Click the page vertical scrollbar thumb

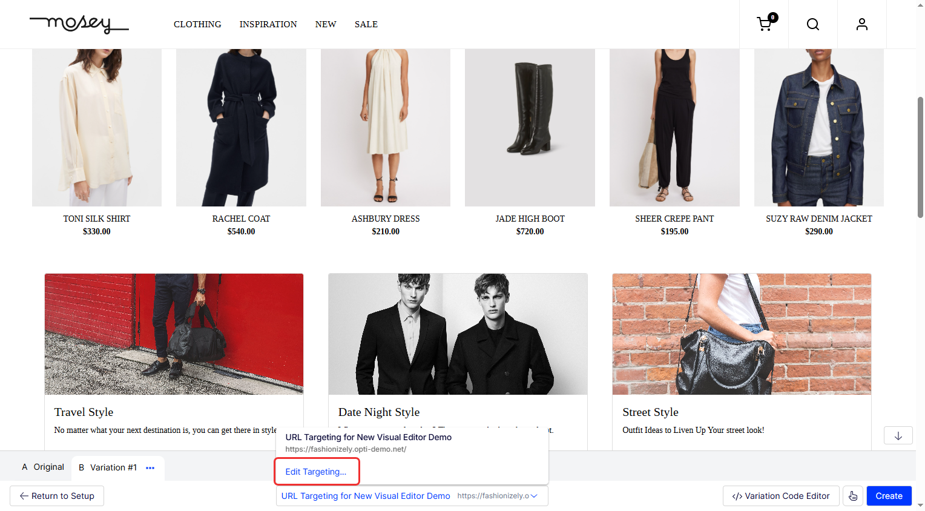click(x=920, y=157)
